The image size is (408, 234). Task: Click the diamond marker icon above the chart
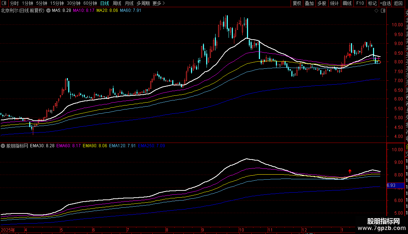pyautogui.click(x=377, y=11)
